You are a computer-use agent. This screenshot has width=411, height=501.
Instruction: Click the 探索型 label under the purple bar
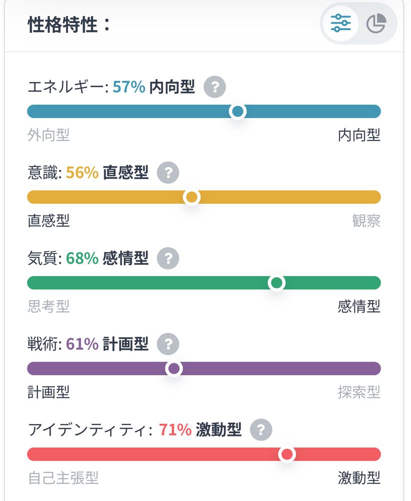click(x=359, y=392)
